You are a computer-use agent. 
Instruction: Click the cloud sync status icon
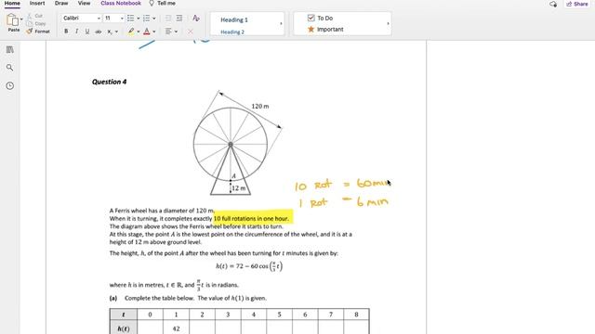pyautogui.click(x=553, y=4)
